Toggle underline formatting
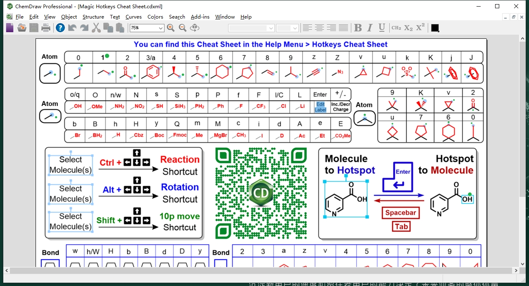 click(x=381, y=28)
